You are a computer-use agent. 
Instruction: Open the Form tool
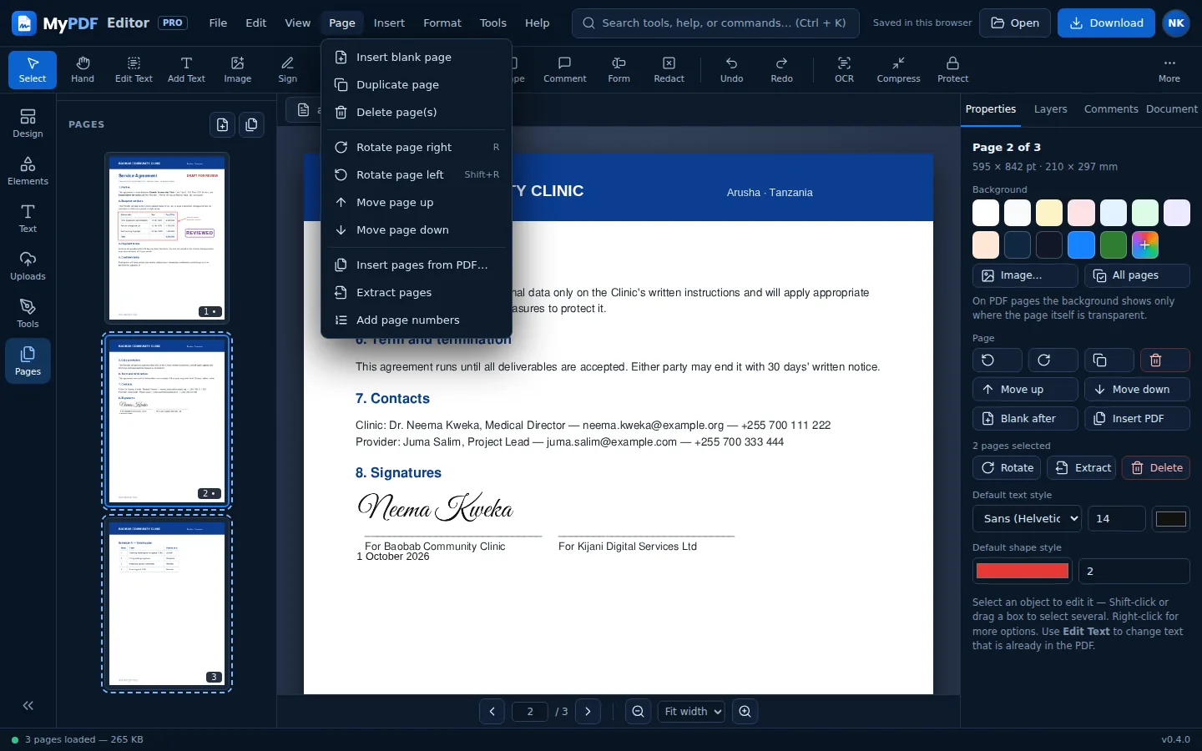coord(619,69)
